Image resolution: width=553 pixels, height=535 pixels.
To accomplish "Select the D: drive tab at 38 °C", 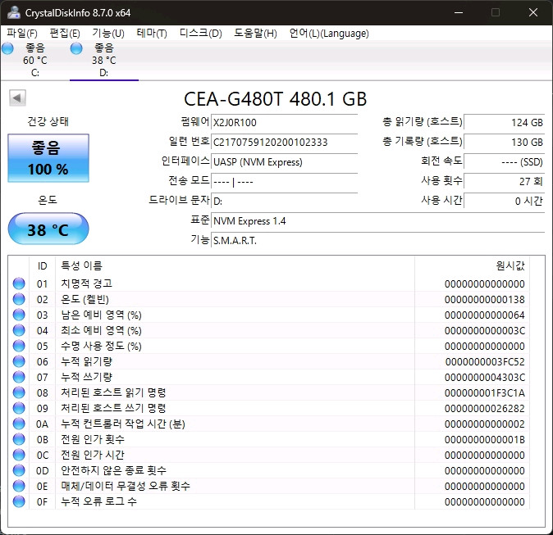I will click(104, 61).
